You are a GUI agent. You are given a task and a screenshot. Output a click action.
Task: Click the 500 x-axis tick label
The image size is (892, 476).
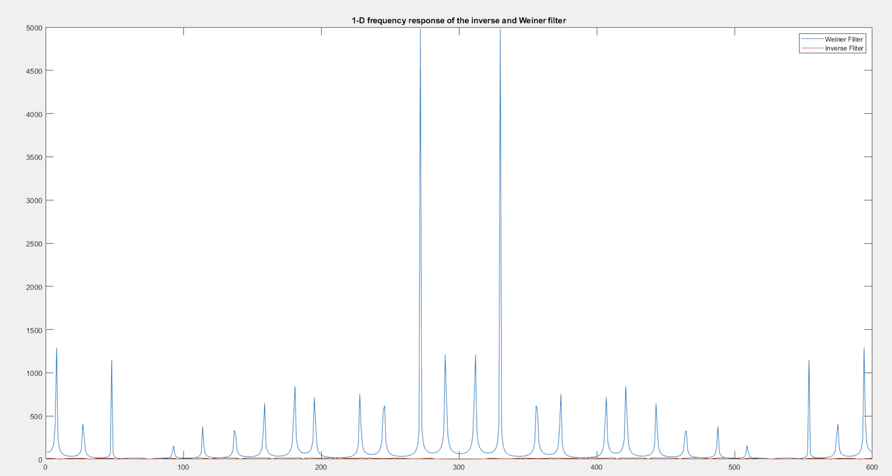pos(734,467)
